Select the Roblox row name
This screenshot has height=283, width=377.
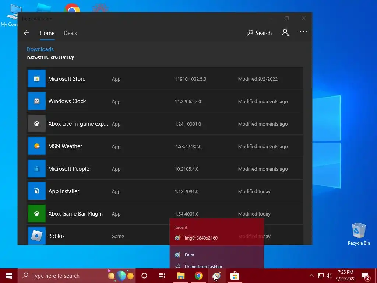pyautogui.click(x=56, y=236)
